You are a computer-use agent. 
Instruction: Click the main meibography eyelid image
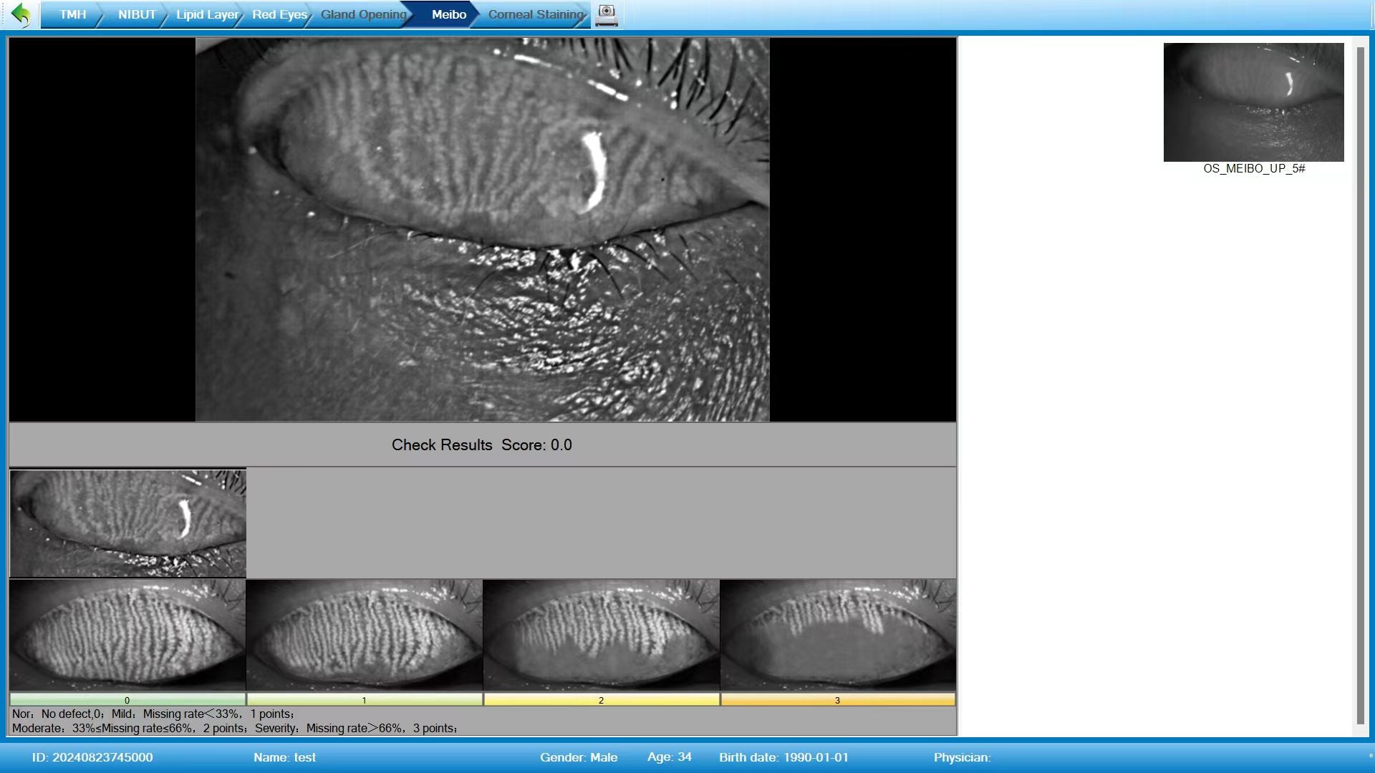tap(482, 229)
